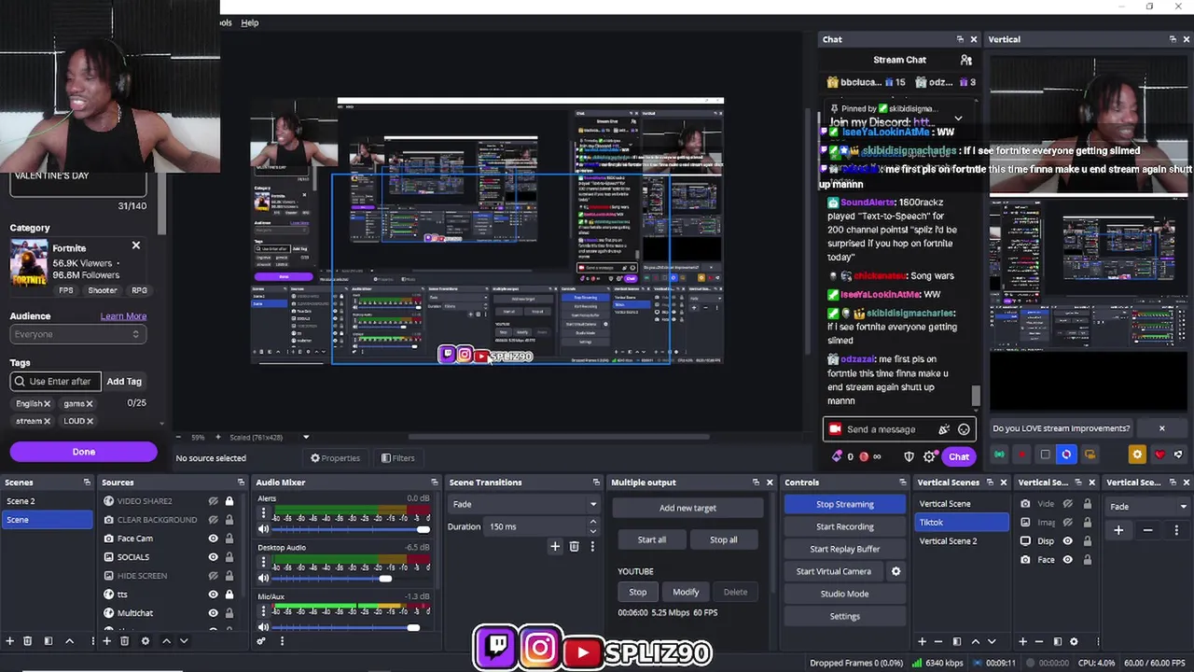Open chat settings gear icon
The height and width of the screenshot is (672, 1194).
(x=929, y=456)
